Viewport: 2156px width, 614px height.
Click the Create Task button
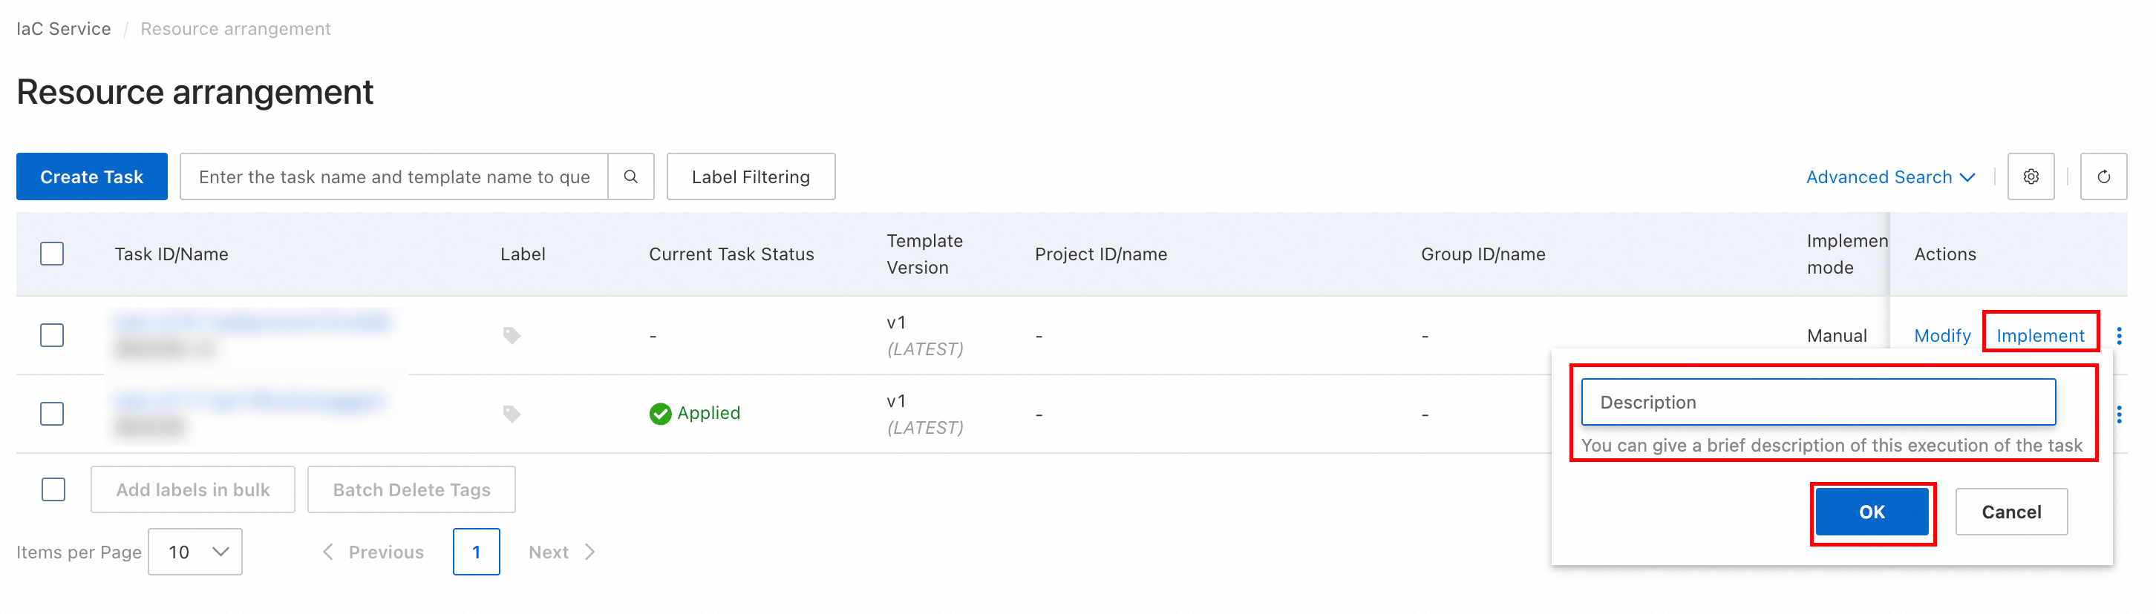pos(92,176)
